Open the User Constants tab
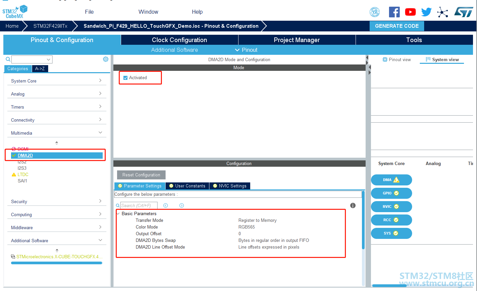 click(187, 186)
